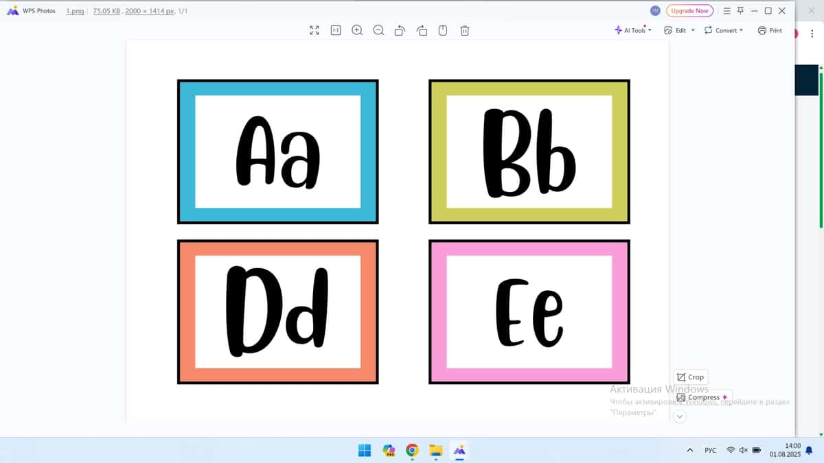824x463 pixels.
Task: Click the Dd letter card
Action: point(278,311)
